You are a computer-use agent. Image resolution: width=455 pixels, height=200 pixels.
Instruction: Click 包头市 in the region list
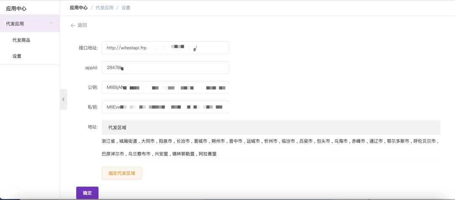pyautogui.click(x=324, y=141)
